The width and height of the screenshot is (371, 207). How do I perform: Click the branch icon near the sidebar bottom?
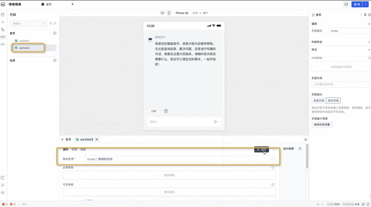click(x=3, y=186)
